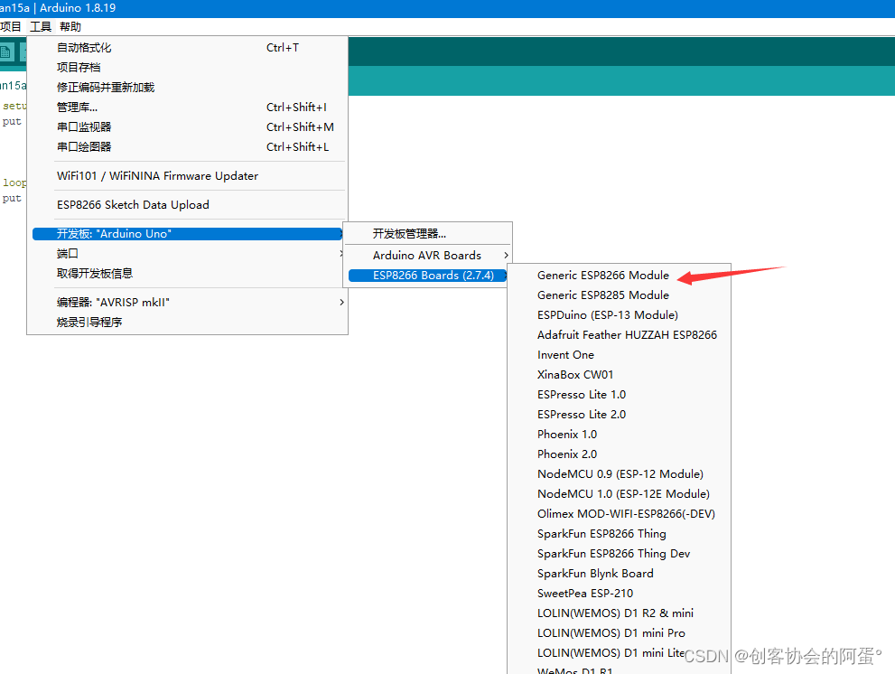Open 管理库... library manager
Viewport: 895px width, 674px height.
(x=187, y=108)
